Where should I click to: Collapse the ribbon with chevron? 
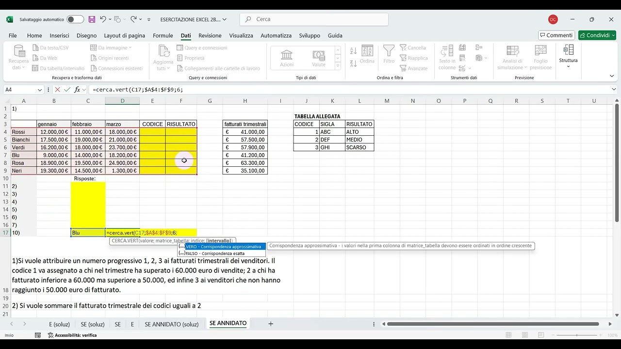tap(612, 77)
